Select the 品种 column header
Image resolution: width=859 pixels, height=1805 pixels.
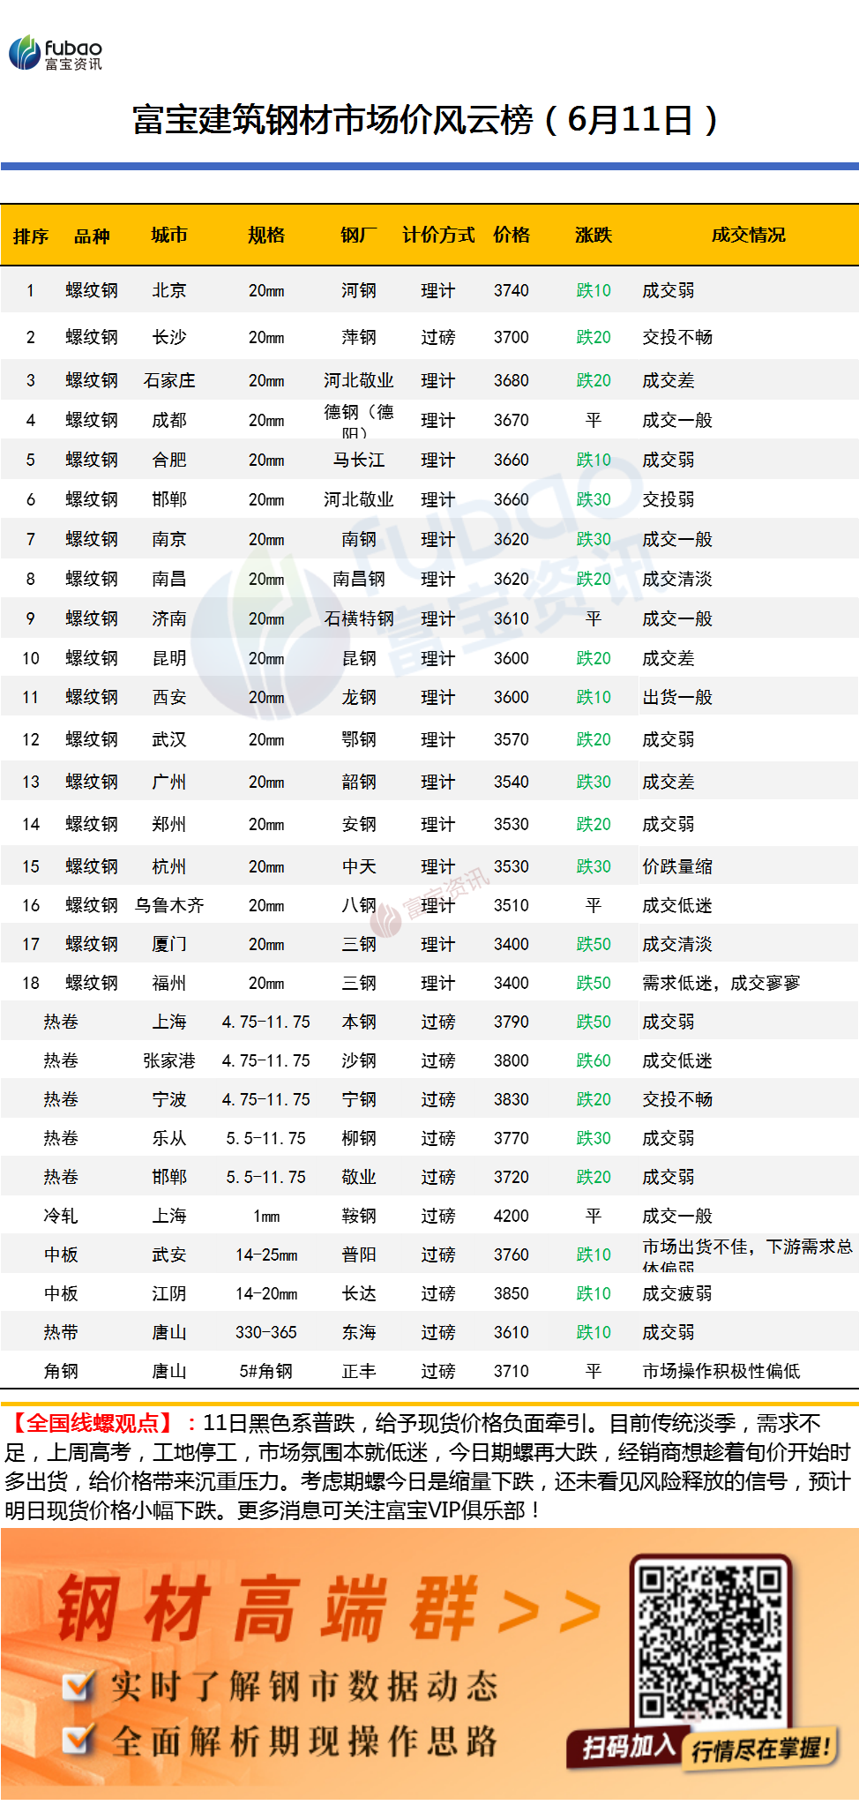tap(92, 236)
